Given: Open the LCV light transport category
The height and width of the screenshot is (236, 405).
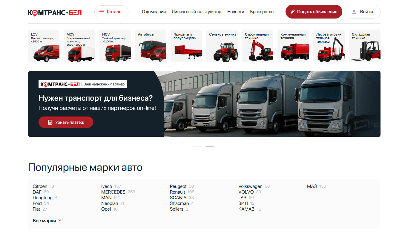Looking at the screenshot, I should click(44, 46).
